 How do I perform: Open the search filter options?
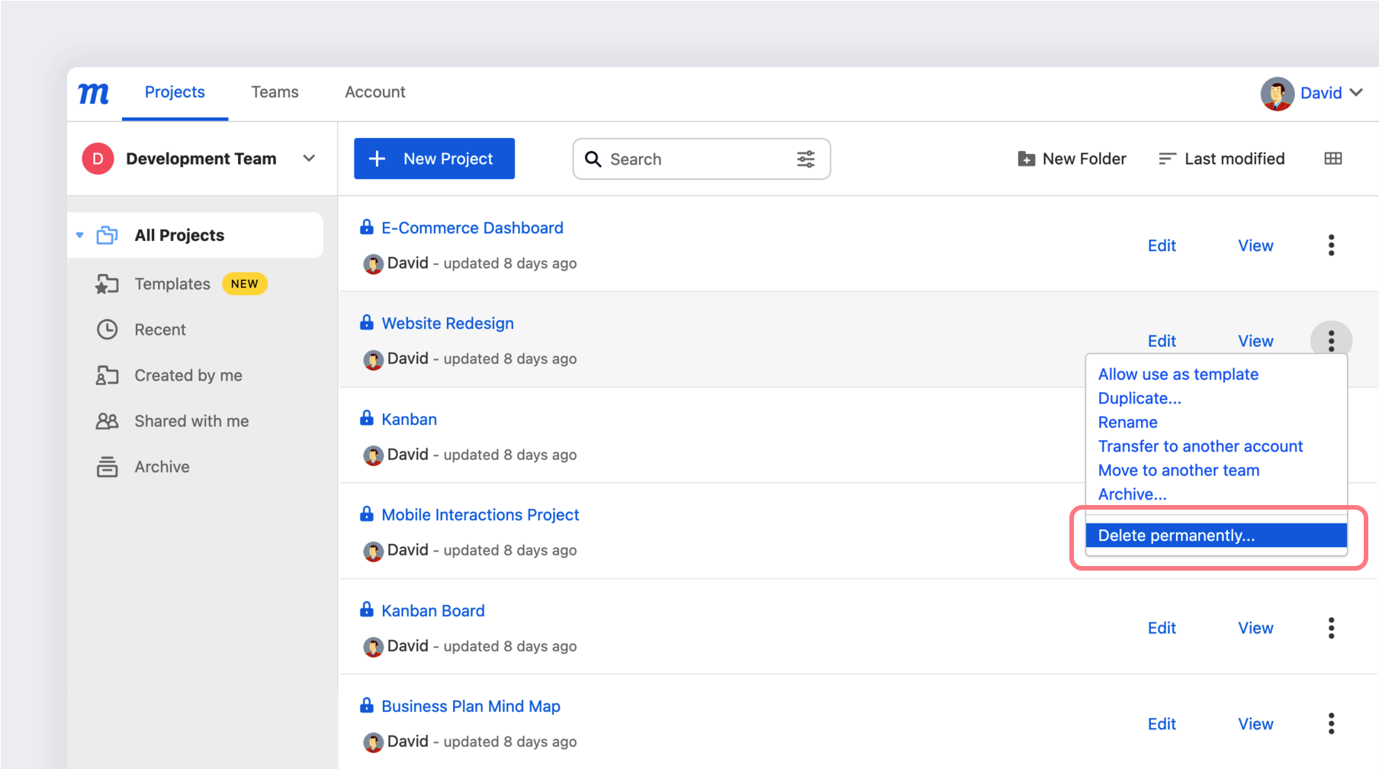point(805,159)
